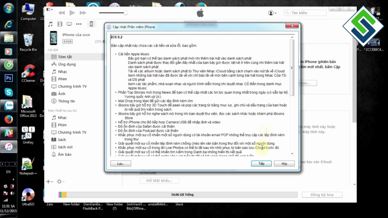Click the release notes scroll-down arrow
Screen dimensions: 388x218
pyautogui.click(x=292, y=154)
